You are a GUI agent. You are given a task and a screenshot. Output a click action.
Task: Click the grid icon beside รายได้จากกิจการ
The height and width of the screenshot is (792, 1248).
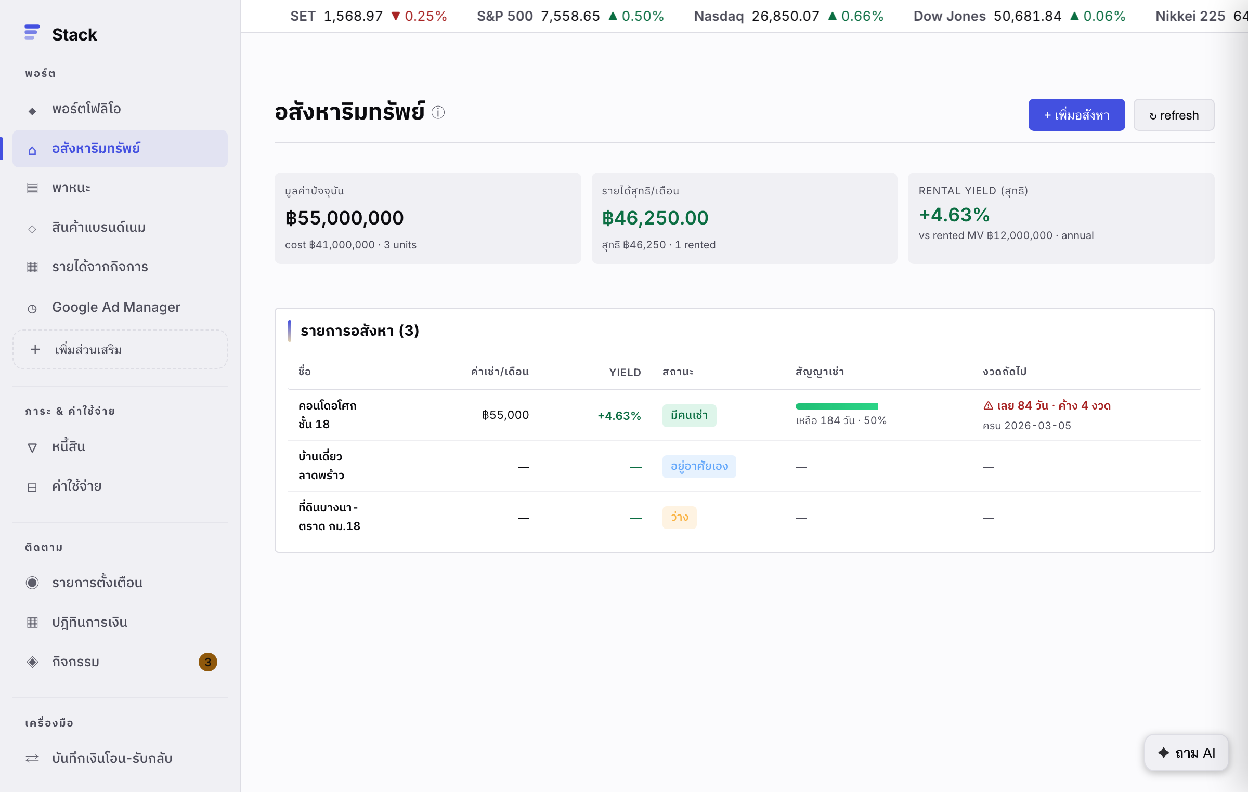pyautogui.click(x=32, y=267)
